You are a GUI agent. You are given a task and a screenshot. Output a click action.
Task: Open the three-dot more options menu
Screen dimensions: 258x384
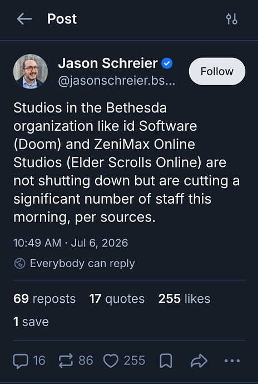pyautogui.click(x=232, y=361)
